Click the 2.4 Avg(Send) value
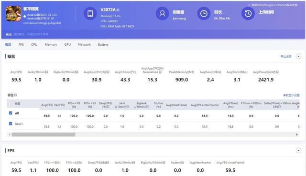The image size is (306, 176). (x=210, y=80)
